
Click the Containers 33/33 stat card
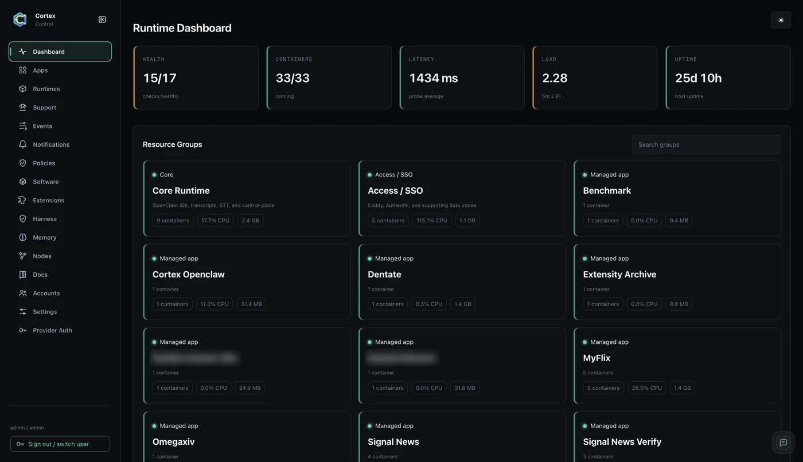point(329,77)
